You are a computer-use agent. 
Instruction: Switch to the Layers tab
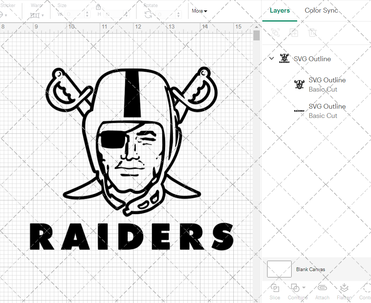pos(280,11)
